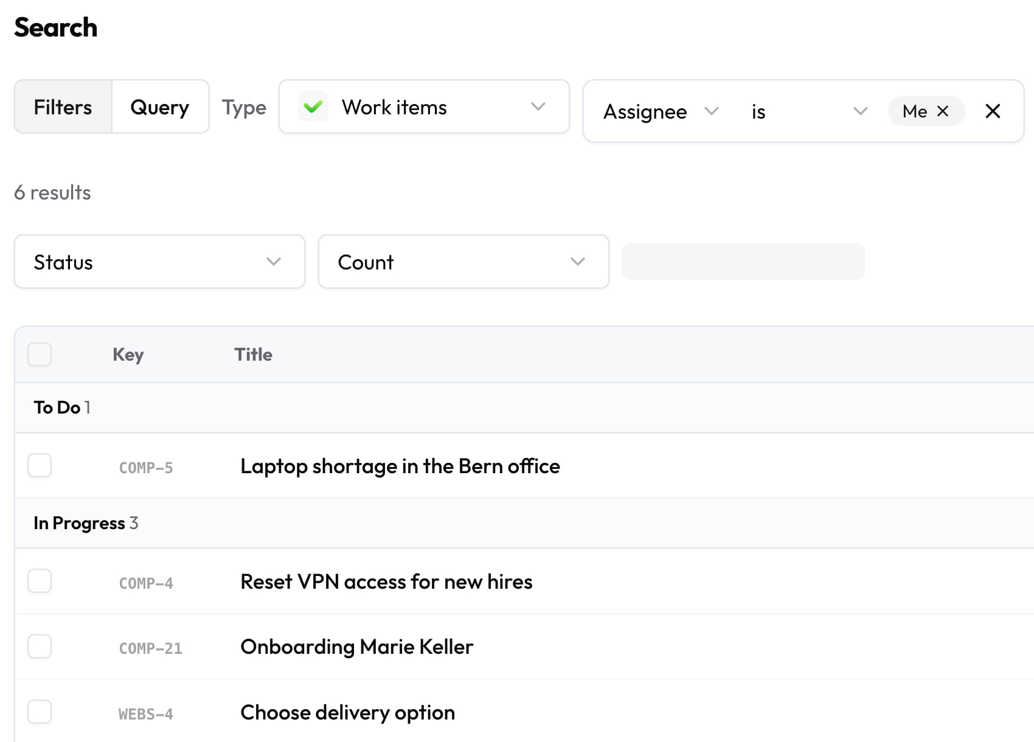Tick the select-all checkbox in header

(x=40, y=354)
